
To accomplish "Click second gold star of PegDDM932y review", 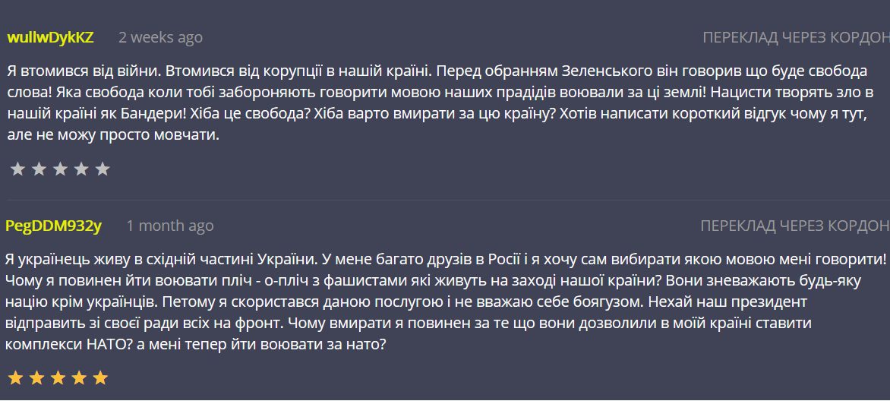I will tap(36, 378).
